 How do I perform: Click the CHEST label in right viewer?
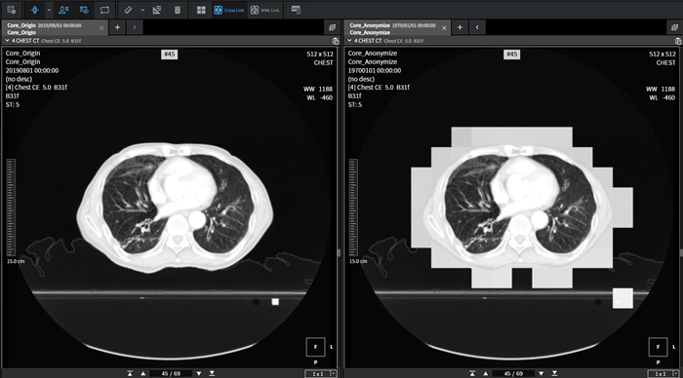point(666,62)
